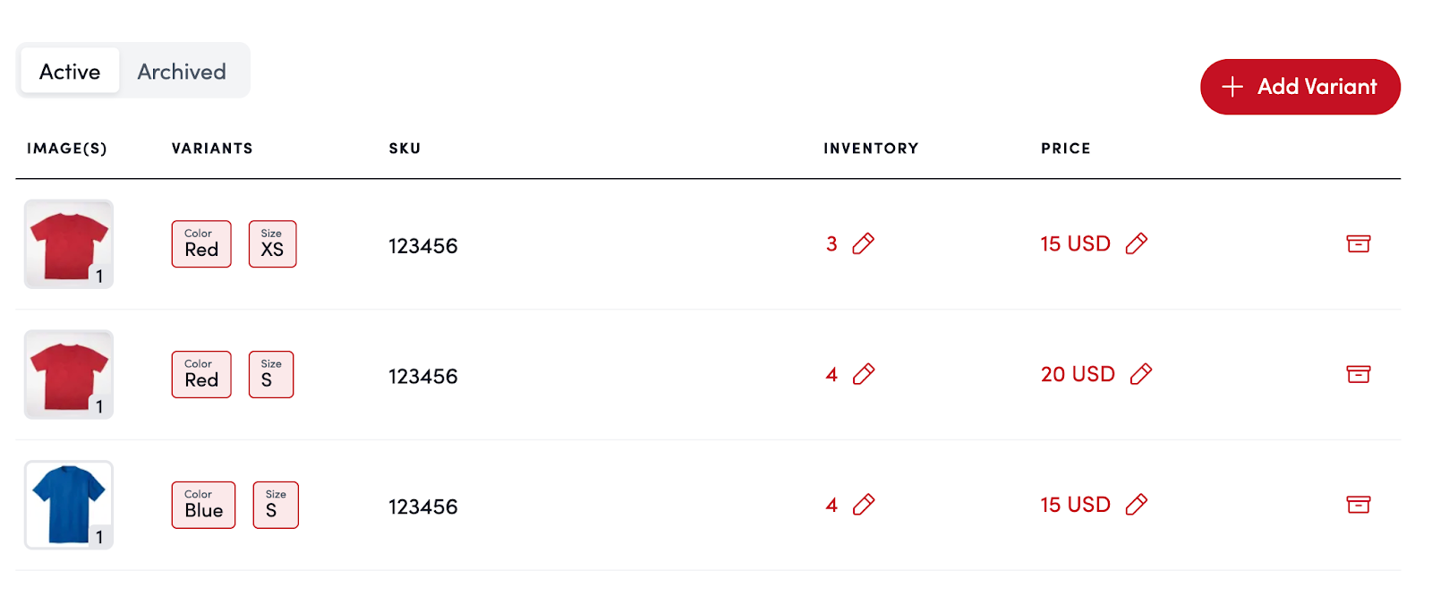Viewport: 1432px width, 613px height.
Task: Click the Color Red tag in first row
Action: point(201,244)
